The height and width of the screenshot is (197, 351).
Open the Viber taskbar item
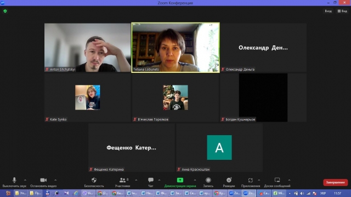pyautogui.click(x=88, y=193)
